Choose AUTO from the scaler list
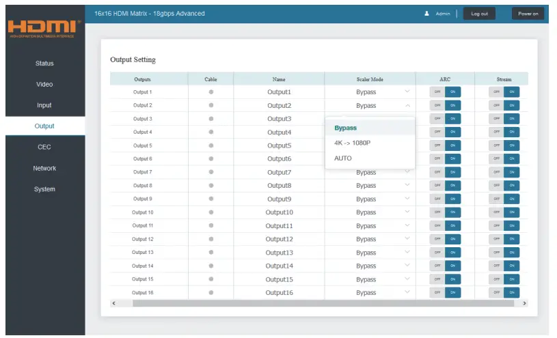This screenshot has width=557, height=338. click(343, 158)
